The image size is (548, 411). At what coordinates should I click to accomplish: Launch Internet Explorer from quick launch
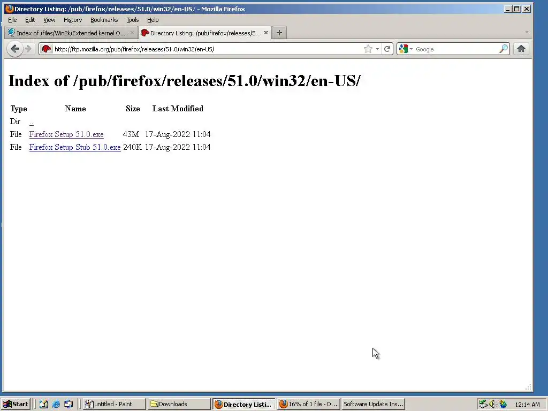[56, 404]
